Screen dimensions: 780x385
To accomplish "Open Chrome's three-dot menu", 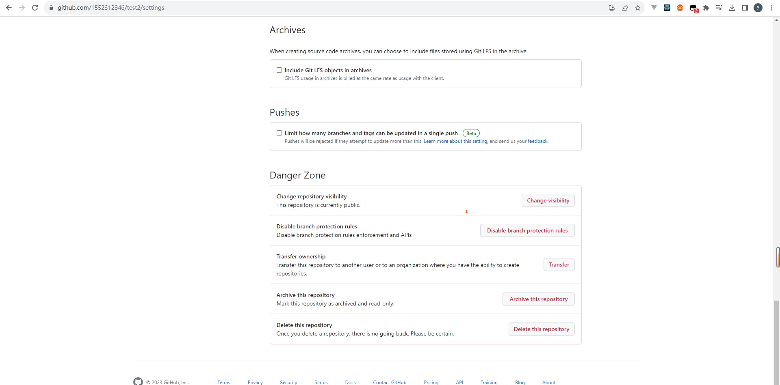I will 771,8.
